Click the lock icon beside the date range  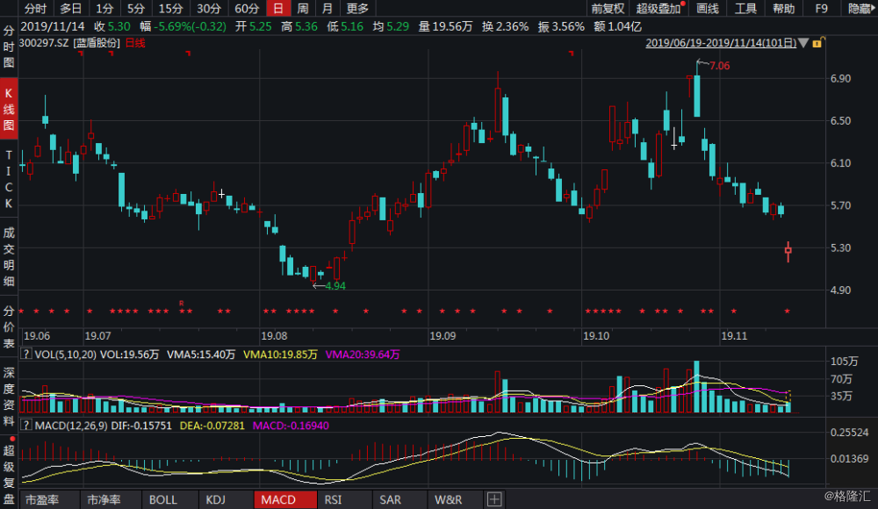[x=817, y=43]
